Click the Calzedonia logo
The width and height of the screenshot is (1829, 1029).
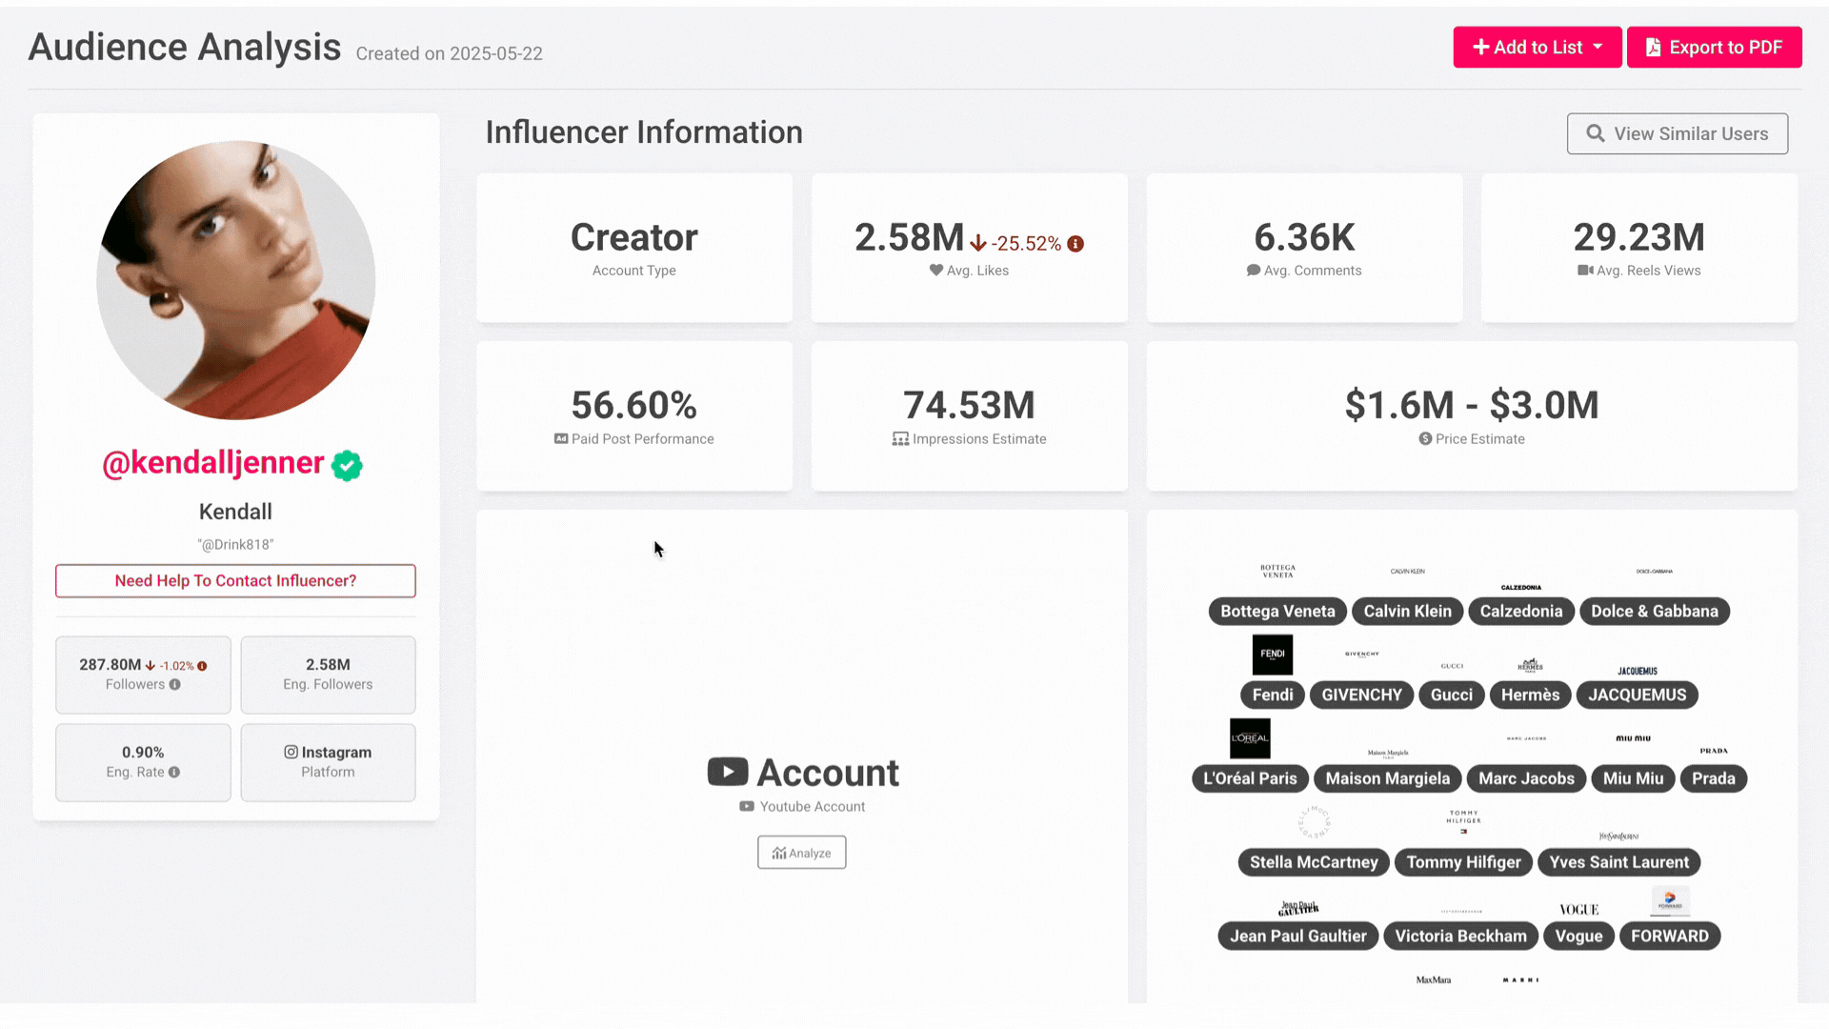[1521, 588]
